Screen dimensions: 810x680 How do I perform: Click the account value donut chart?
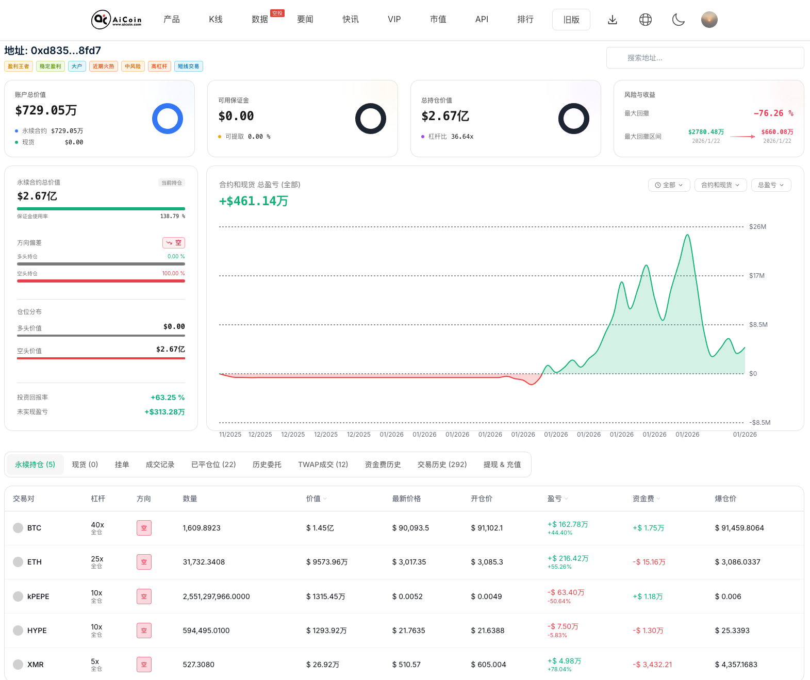[x=168, y=119]
